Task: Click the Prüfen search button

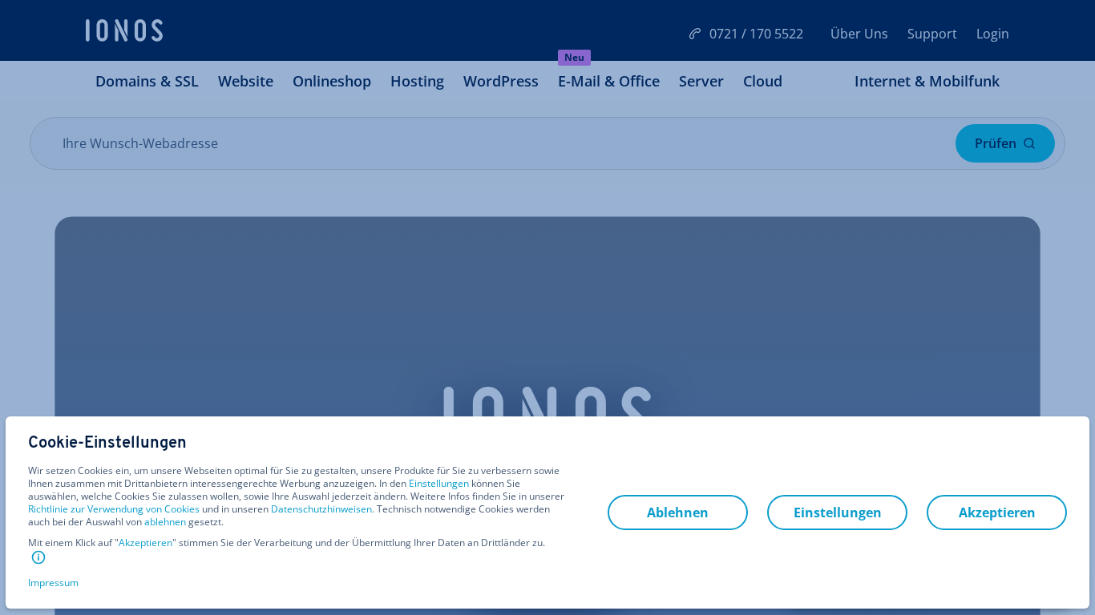Action: [x=1005, y=143]
